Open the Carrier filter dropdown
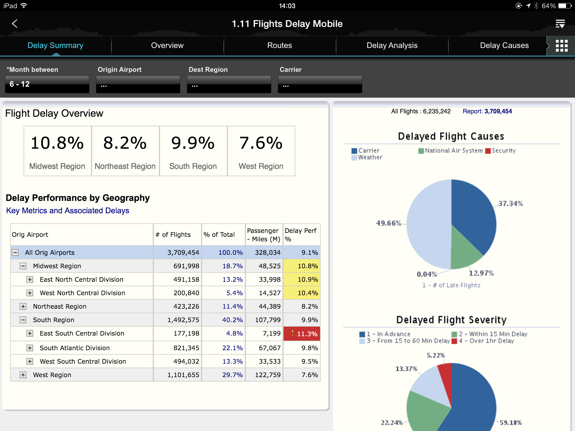This screenshot has height=431, width=575. (x=320, y=84)
